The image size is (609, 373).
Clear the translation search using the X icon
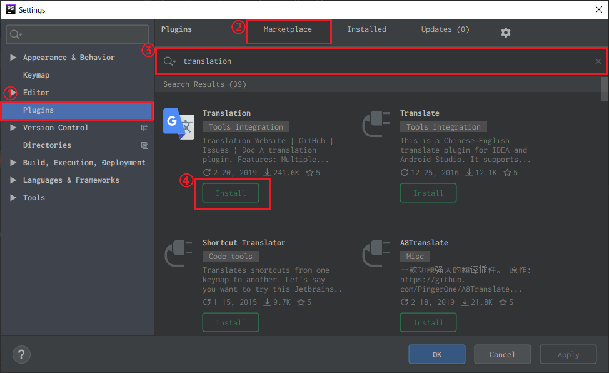[598, 61]
